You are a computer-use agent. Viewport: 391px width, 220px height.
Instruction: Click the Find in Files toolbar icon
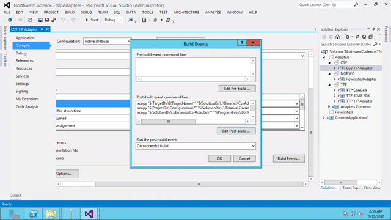click(x=130, y=20)
